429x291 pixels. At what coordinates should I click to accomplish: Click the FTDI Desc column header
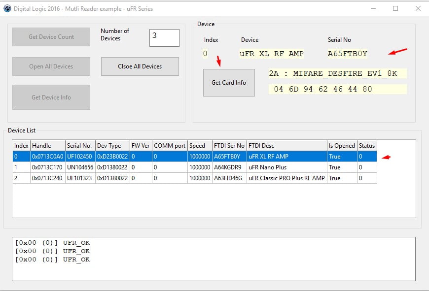coord(286,146)
